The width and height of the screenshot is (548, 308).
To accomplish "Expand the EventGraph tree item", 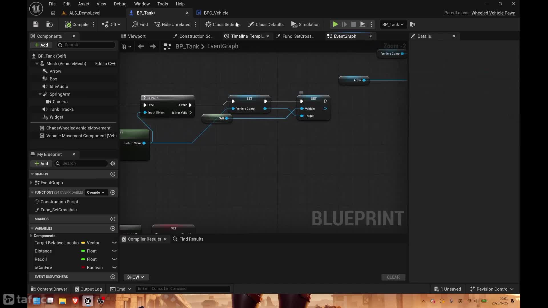I will [31, 183].
